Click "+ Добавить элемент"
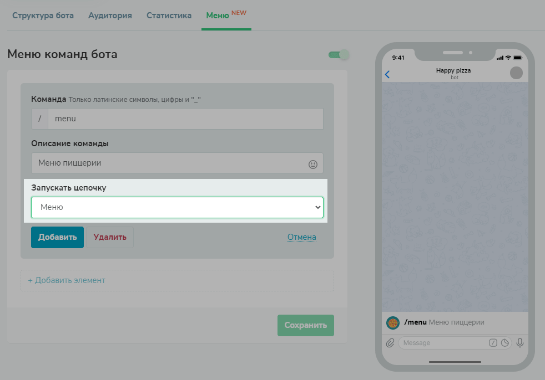Viewport: 545px width, 380px height. [67, 280]
